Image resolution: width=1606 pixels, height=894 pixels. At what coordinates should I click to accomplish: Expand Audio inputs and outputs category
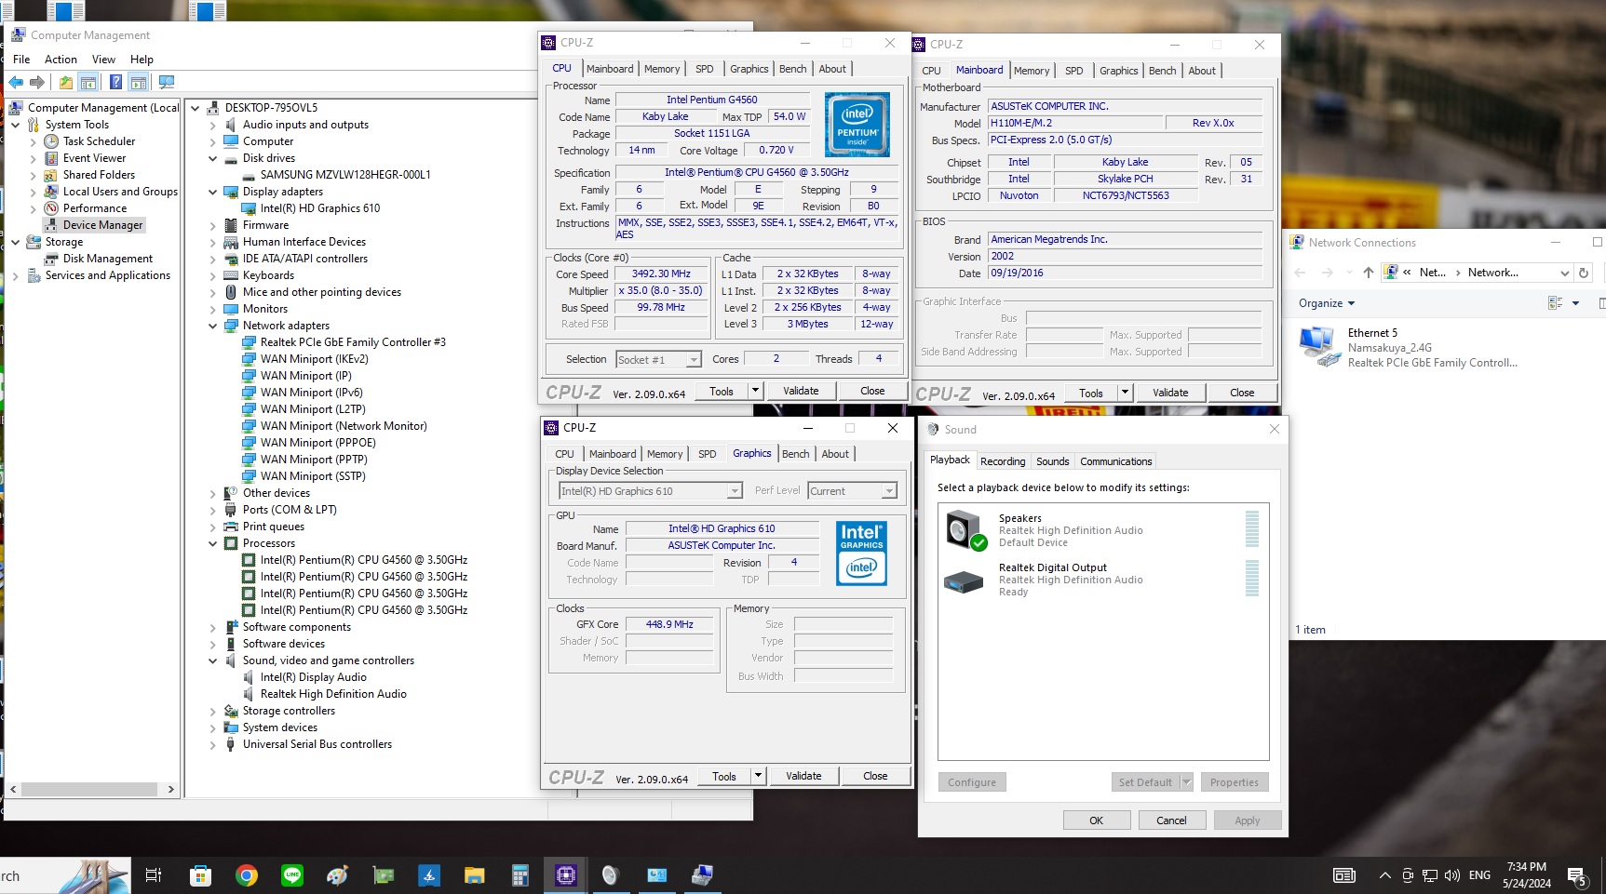coord(213,125)
